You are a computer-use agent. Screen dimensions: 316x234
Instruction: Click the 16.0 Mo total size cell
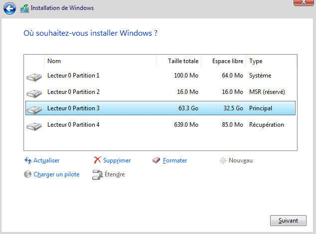pos(187,92)
